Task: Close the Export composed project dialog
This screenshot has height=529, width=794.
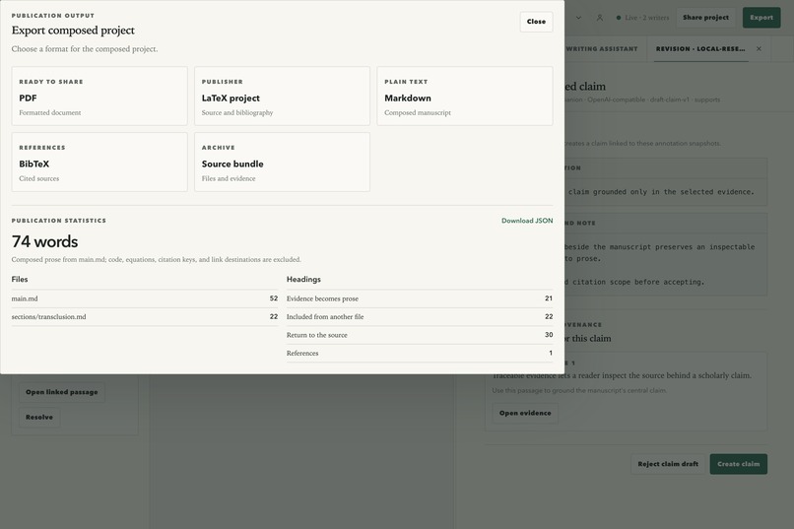Action: coord(536,22)
